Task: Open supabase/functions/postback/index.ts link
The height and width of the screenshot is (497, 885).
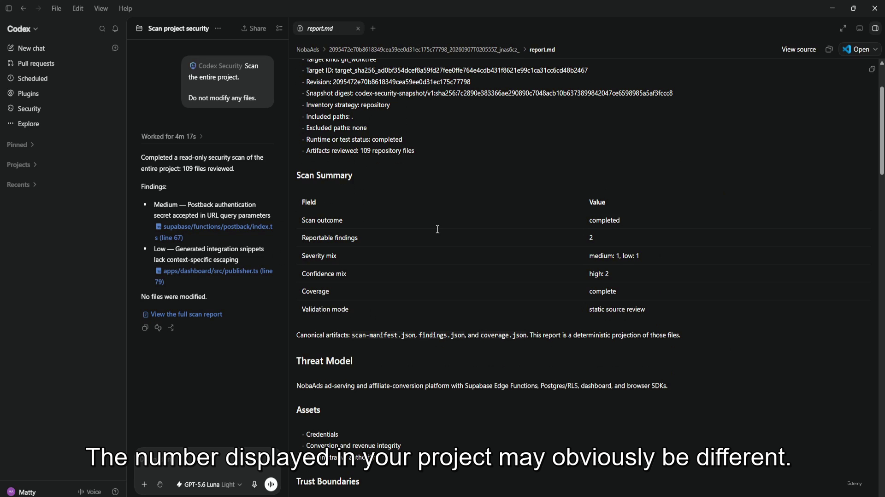Action: click(x=214, y=232)
